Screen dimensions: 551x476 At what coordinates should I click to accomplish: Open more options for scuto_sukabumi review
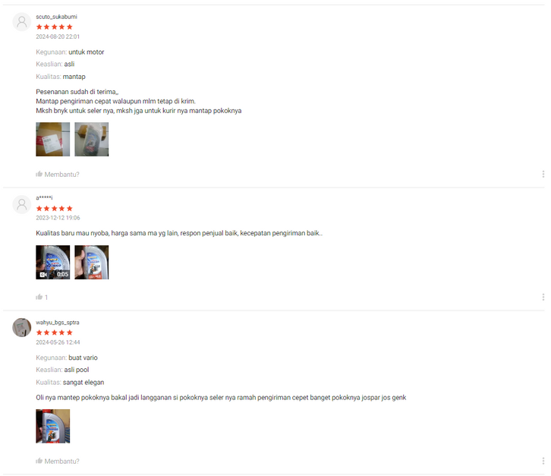[543, 174]
